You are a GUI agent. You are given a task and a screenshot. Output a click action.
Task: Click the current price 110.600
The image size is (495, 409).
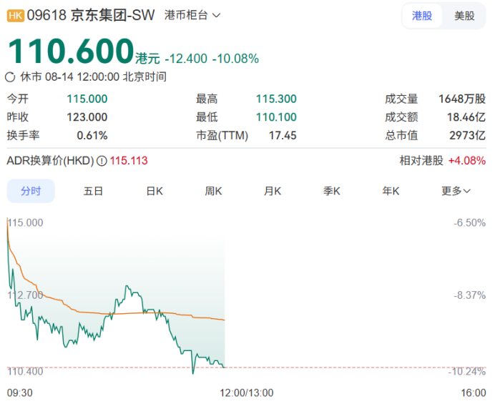point(71,51)
